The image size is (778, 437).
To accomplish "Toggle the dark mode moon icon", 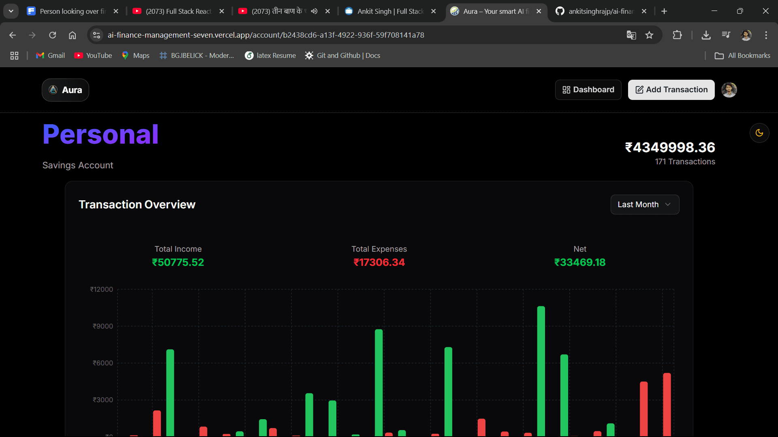I will 759,133.
